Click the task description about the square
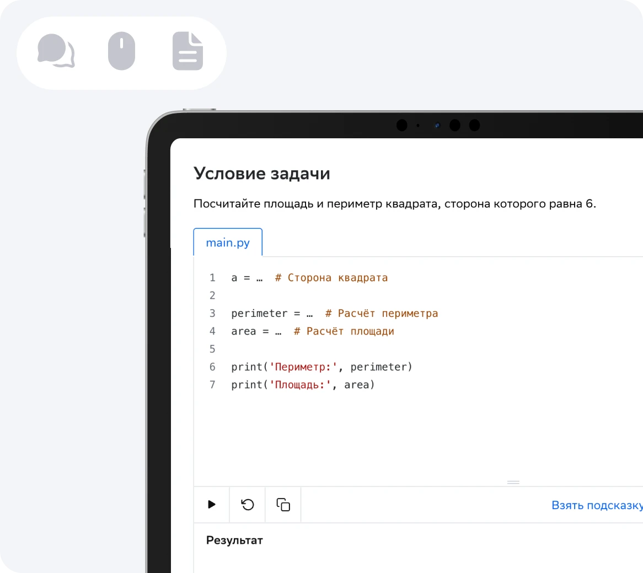The width and height of the screenshot is (643, 573). (x=394, y=204)
